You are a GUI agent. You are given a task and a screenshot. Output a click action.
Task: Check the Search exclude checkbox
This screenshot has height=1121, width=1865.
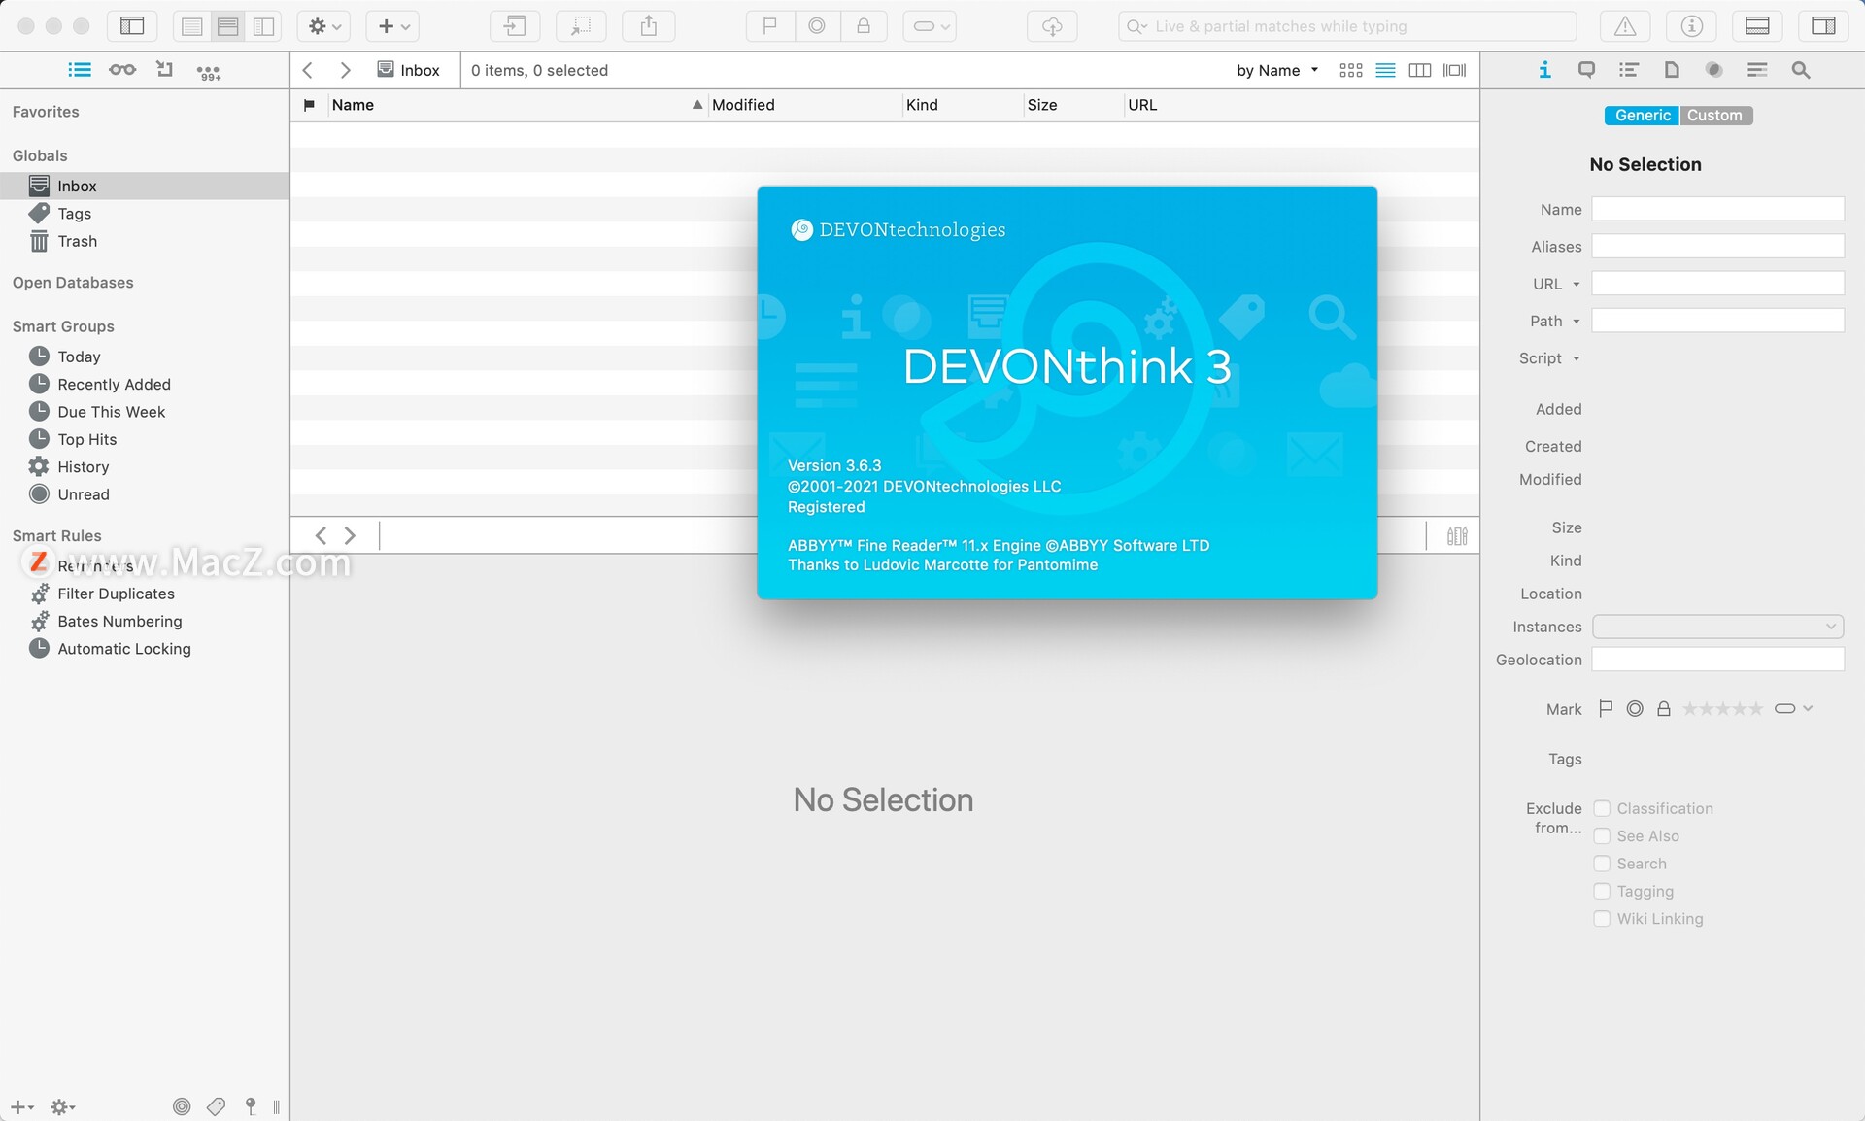(1602, 864)
